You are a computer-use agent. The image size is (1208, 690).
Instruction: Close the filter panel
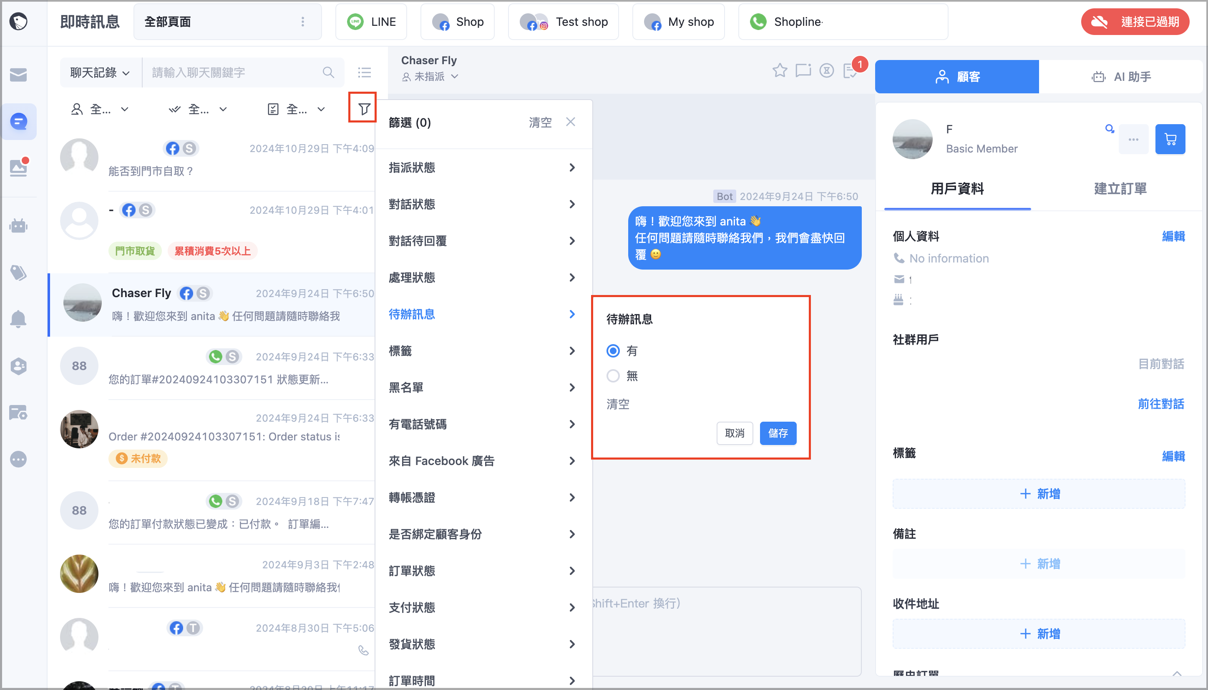[x=570, y=122]
